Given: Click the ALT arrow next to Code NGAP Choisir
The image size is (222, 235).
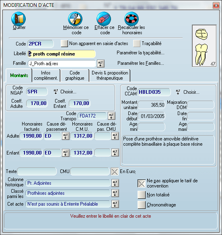Looking at the screenshot, I should pyautogui.click(x=56, y=92).
